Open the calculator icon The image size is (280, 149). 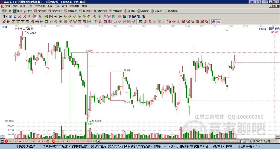pos(124,16)
